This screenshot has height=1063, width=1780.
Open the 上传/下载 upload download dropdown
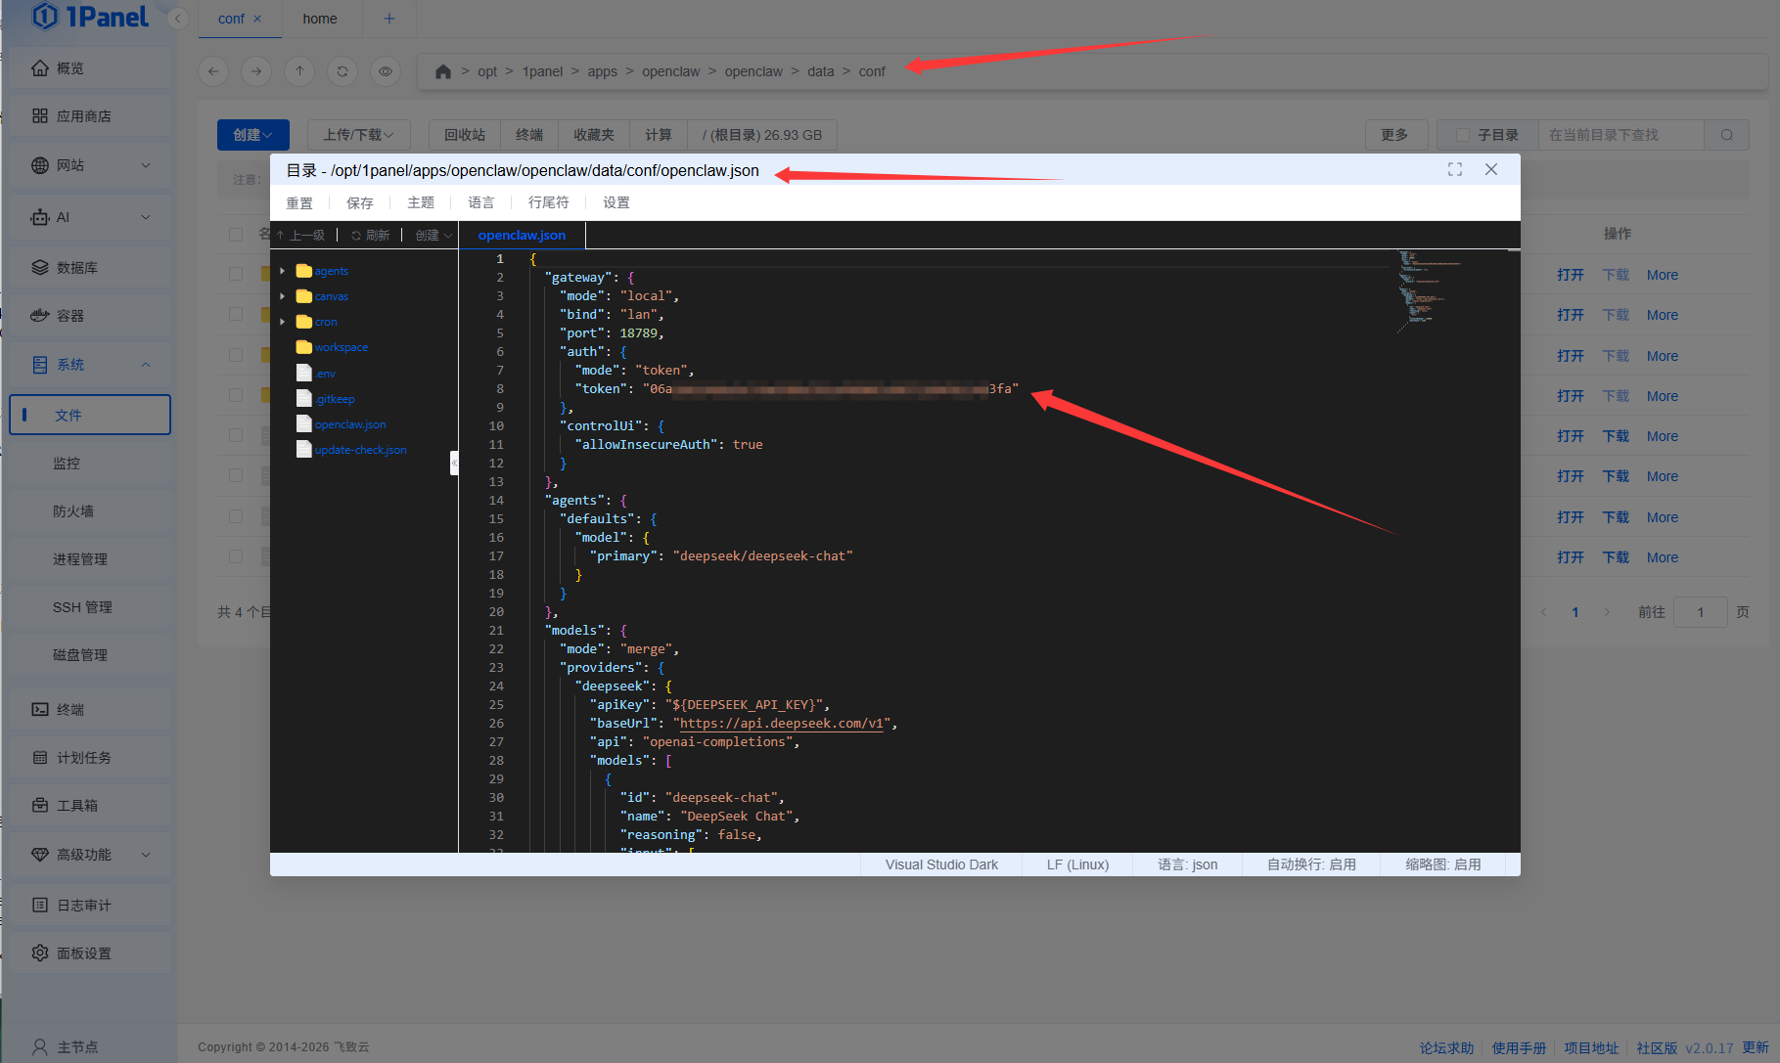coord(358,135)
